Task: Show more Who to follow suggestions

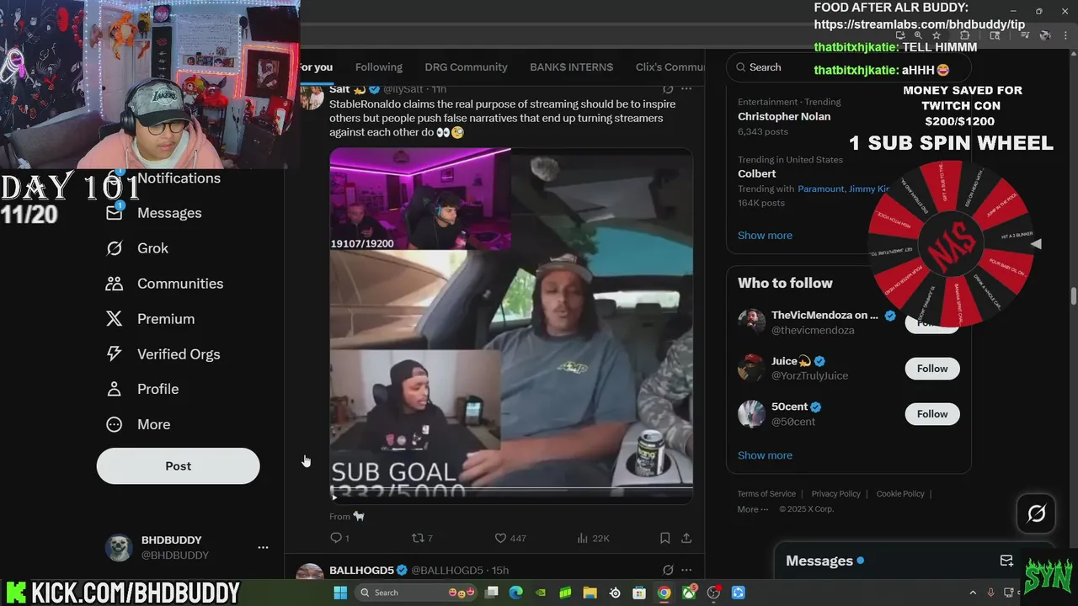Action: point(765,455)
